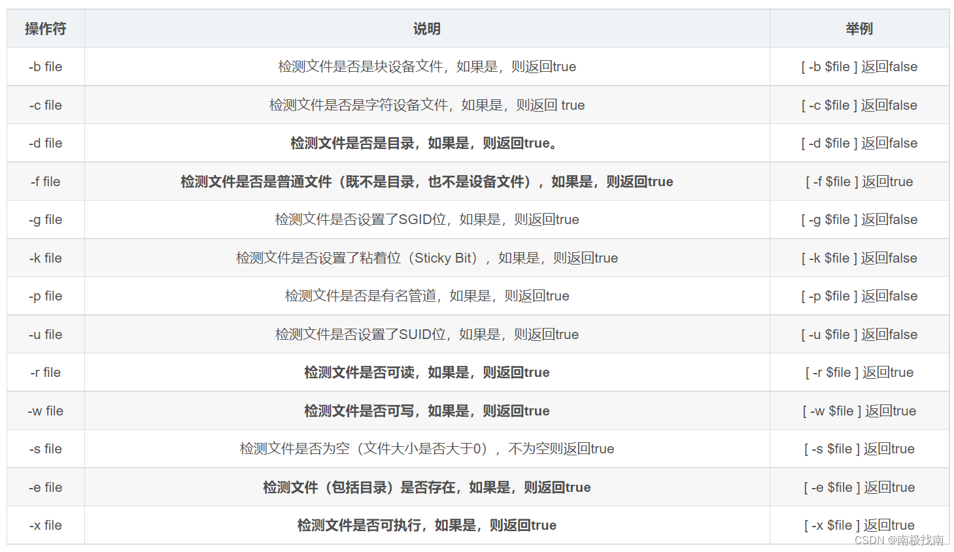The width and height of the screenshot is (954, 552).
Task: Click bold description 检测文件是否可执行
Action: click(427, 525)
